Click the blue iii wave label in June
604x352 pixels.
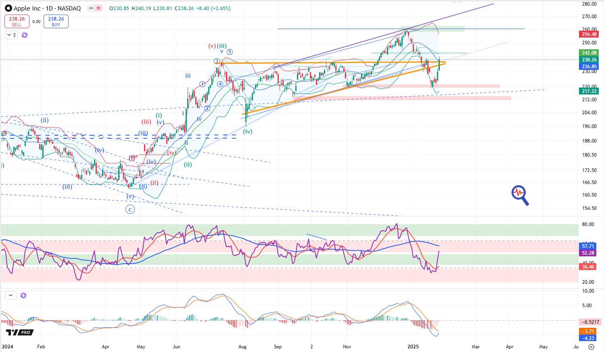188,76
